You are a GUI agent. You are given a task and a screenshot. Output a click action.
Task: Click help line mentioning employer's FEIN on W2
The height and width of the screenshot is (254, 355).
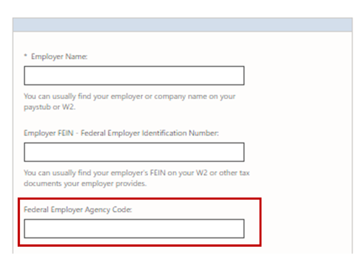point(137,173)
